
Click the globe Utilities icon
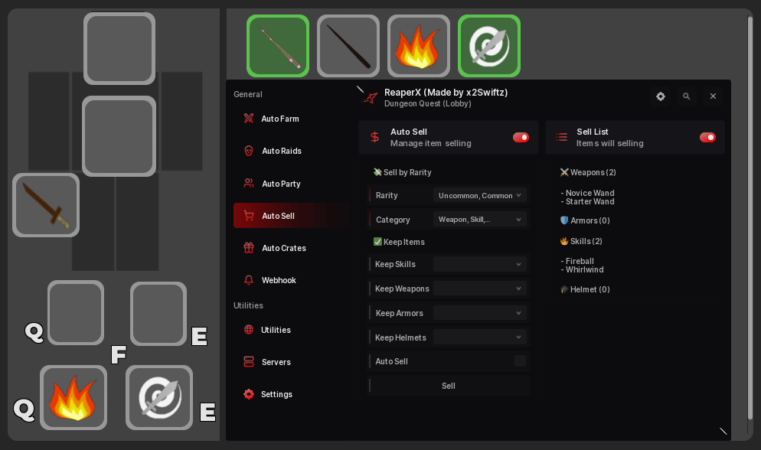(x=249, y=330)
